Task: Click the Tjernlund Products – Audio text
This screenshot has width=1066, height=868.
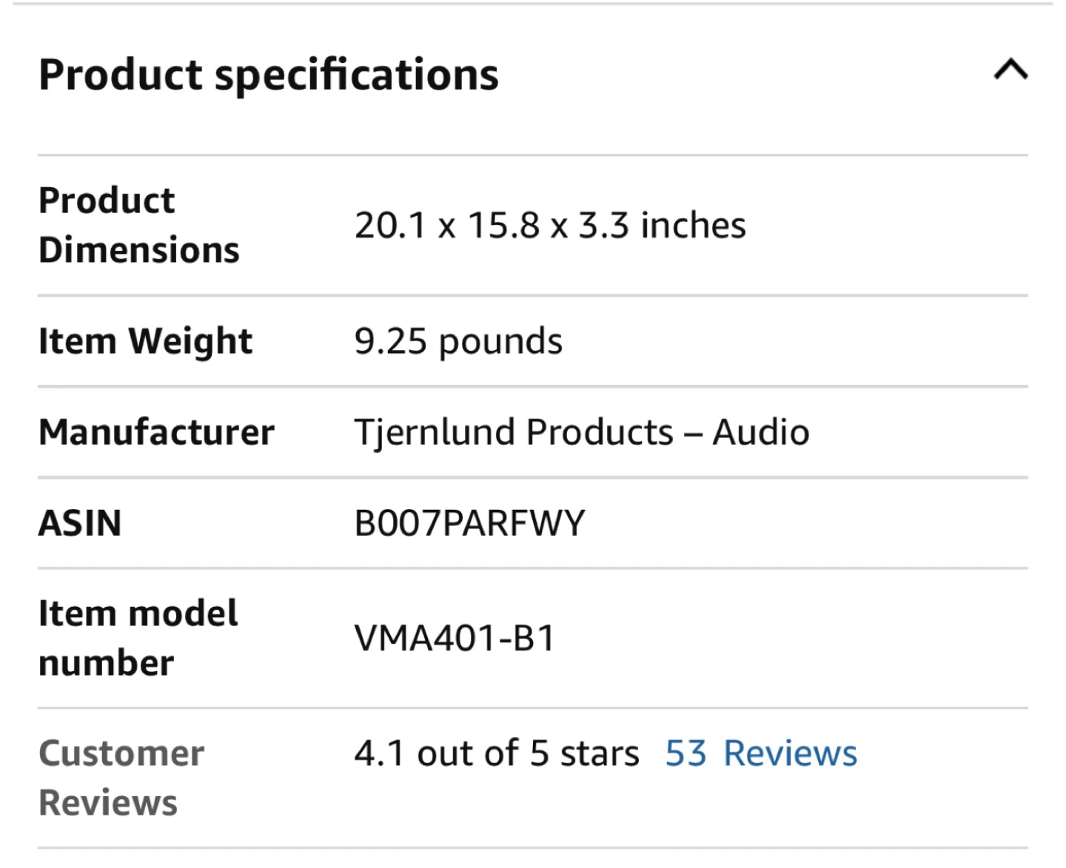Action: [x=582, y=432]
